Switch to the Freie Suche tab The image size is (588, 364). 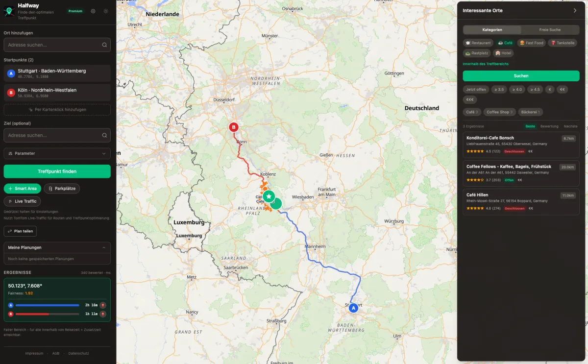click(x=550, y=30)
